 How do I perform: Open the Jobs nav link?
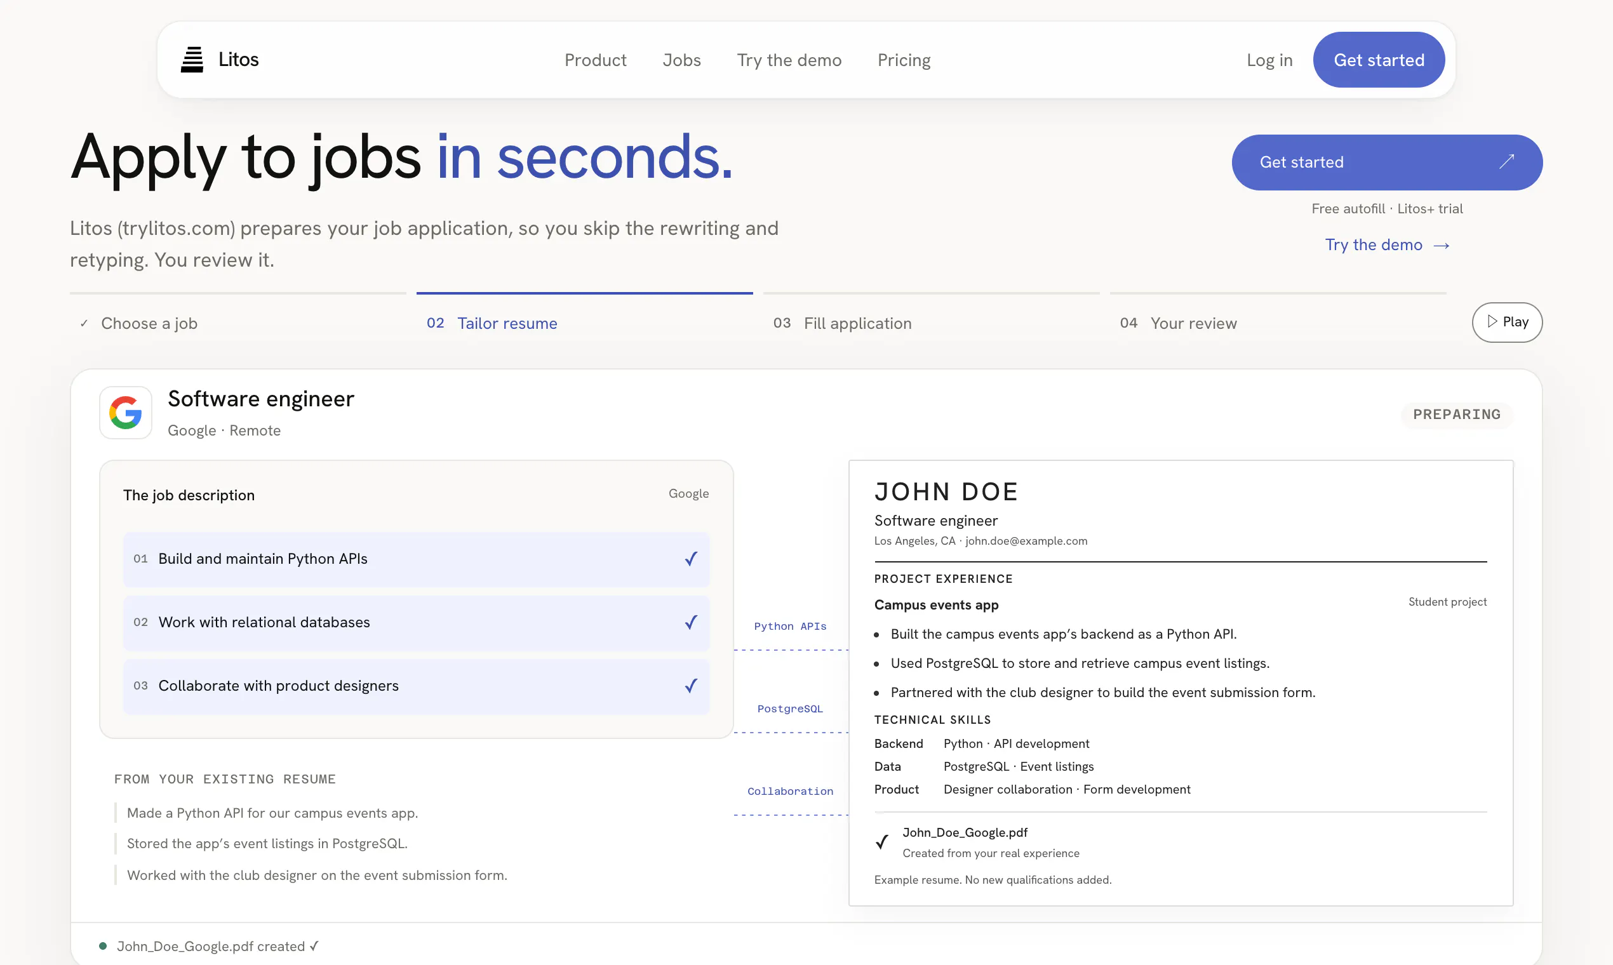tap(681, 60)
